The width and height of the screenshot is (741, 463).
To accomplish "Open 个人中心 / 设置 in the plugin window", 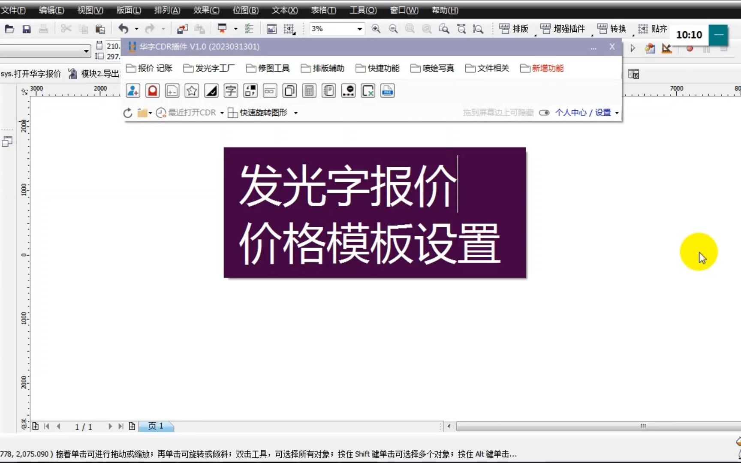I will (584, 113).
